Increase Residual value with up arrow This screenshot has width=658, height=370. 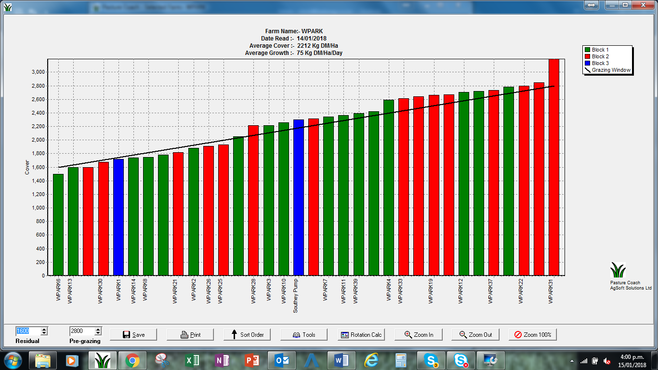(x=44, y=329)
